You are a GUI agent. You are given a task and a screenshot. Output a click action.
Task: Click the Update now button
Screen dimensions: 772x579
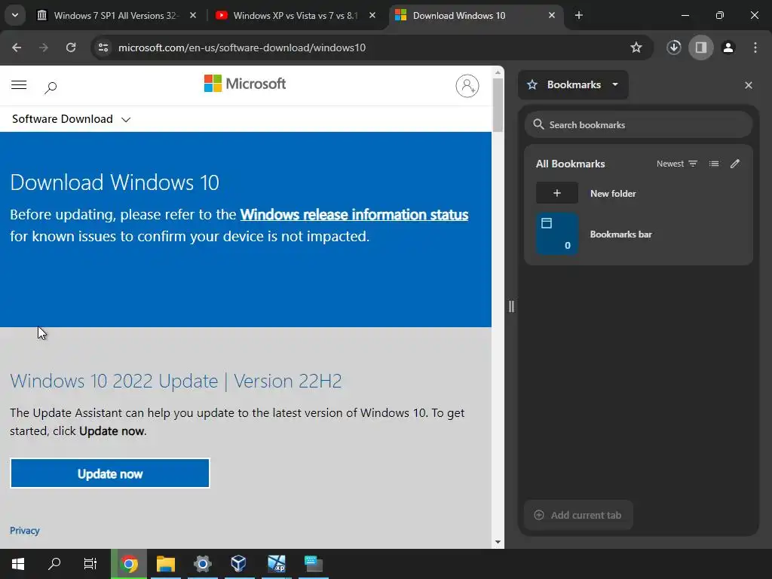click(x=110, y=473)
